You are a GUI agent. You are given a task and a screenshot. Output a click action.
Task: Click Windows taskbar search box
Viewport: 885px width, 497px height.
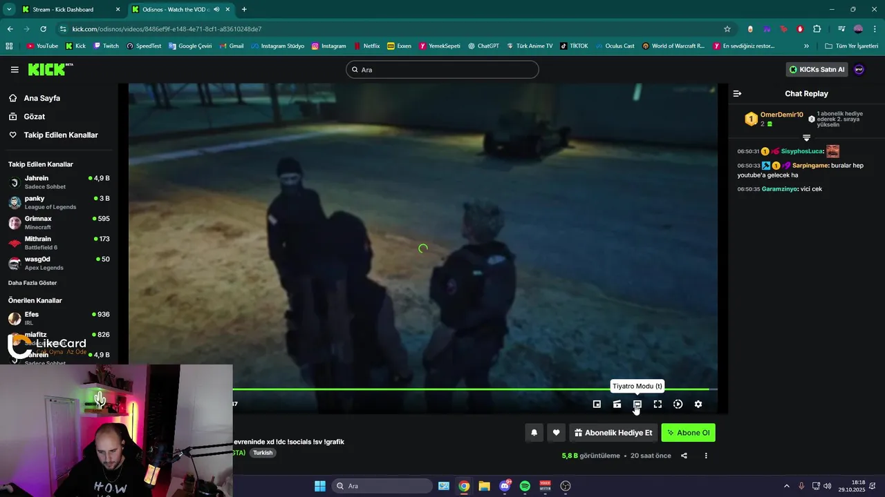[382, 486]
